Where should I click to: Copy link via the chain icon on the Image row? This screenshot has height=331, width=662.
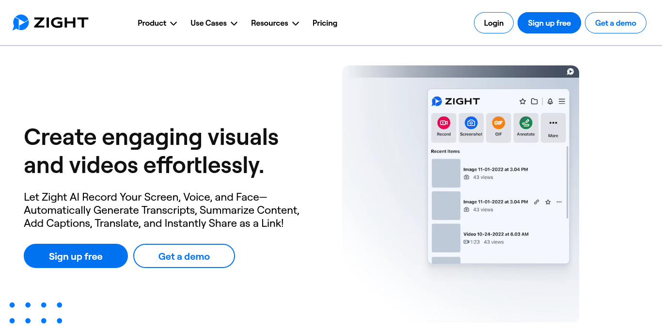[x=536, y=202]
